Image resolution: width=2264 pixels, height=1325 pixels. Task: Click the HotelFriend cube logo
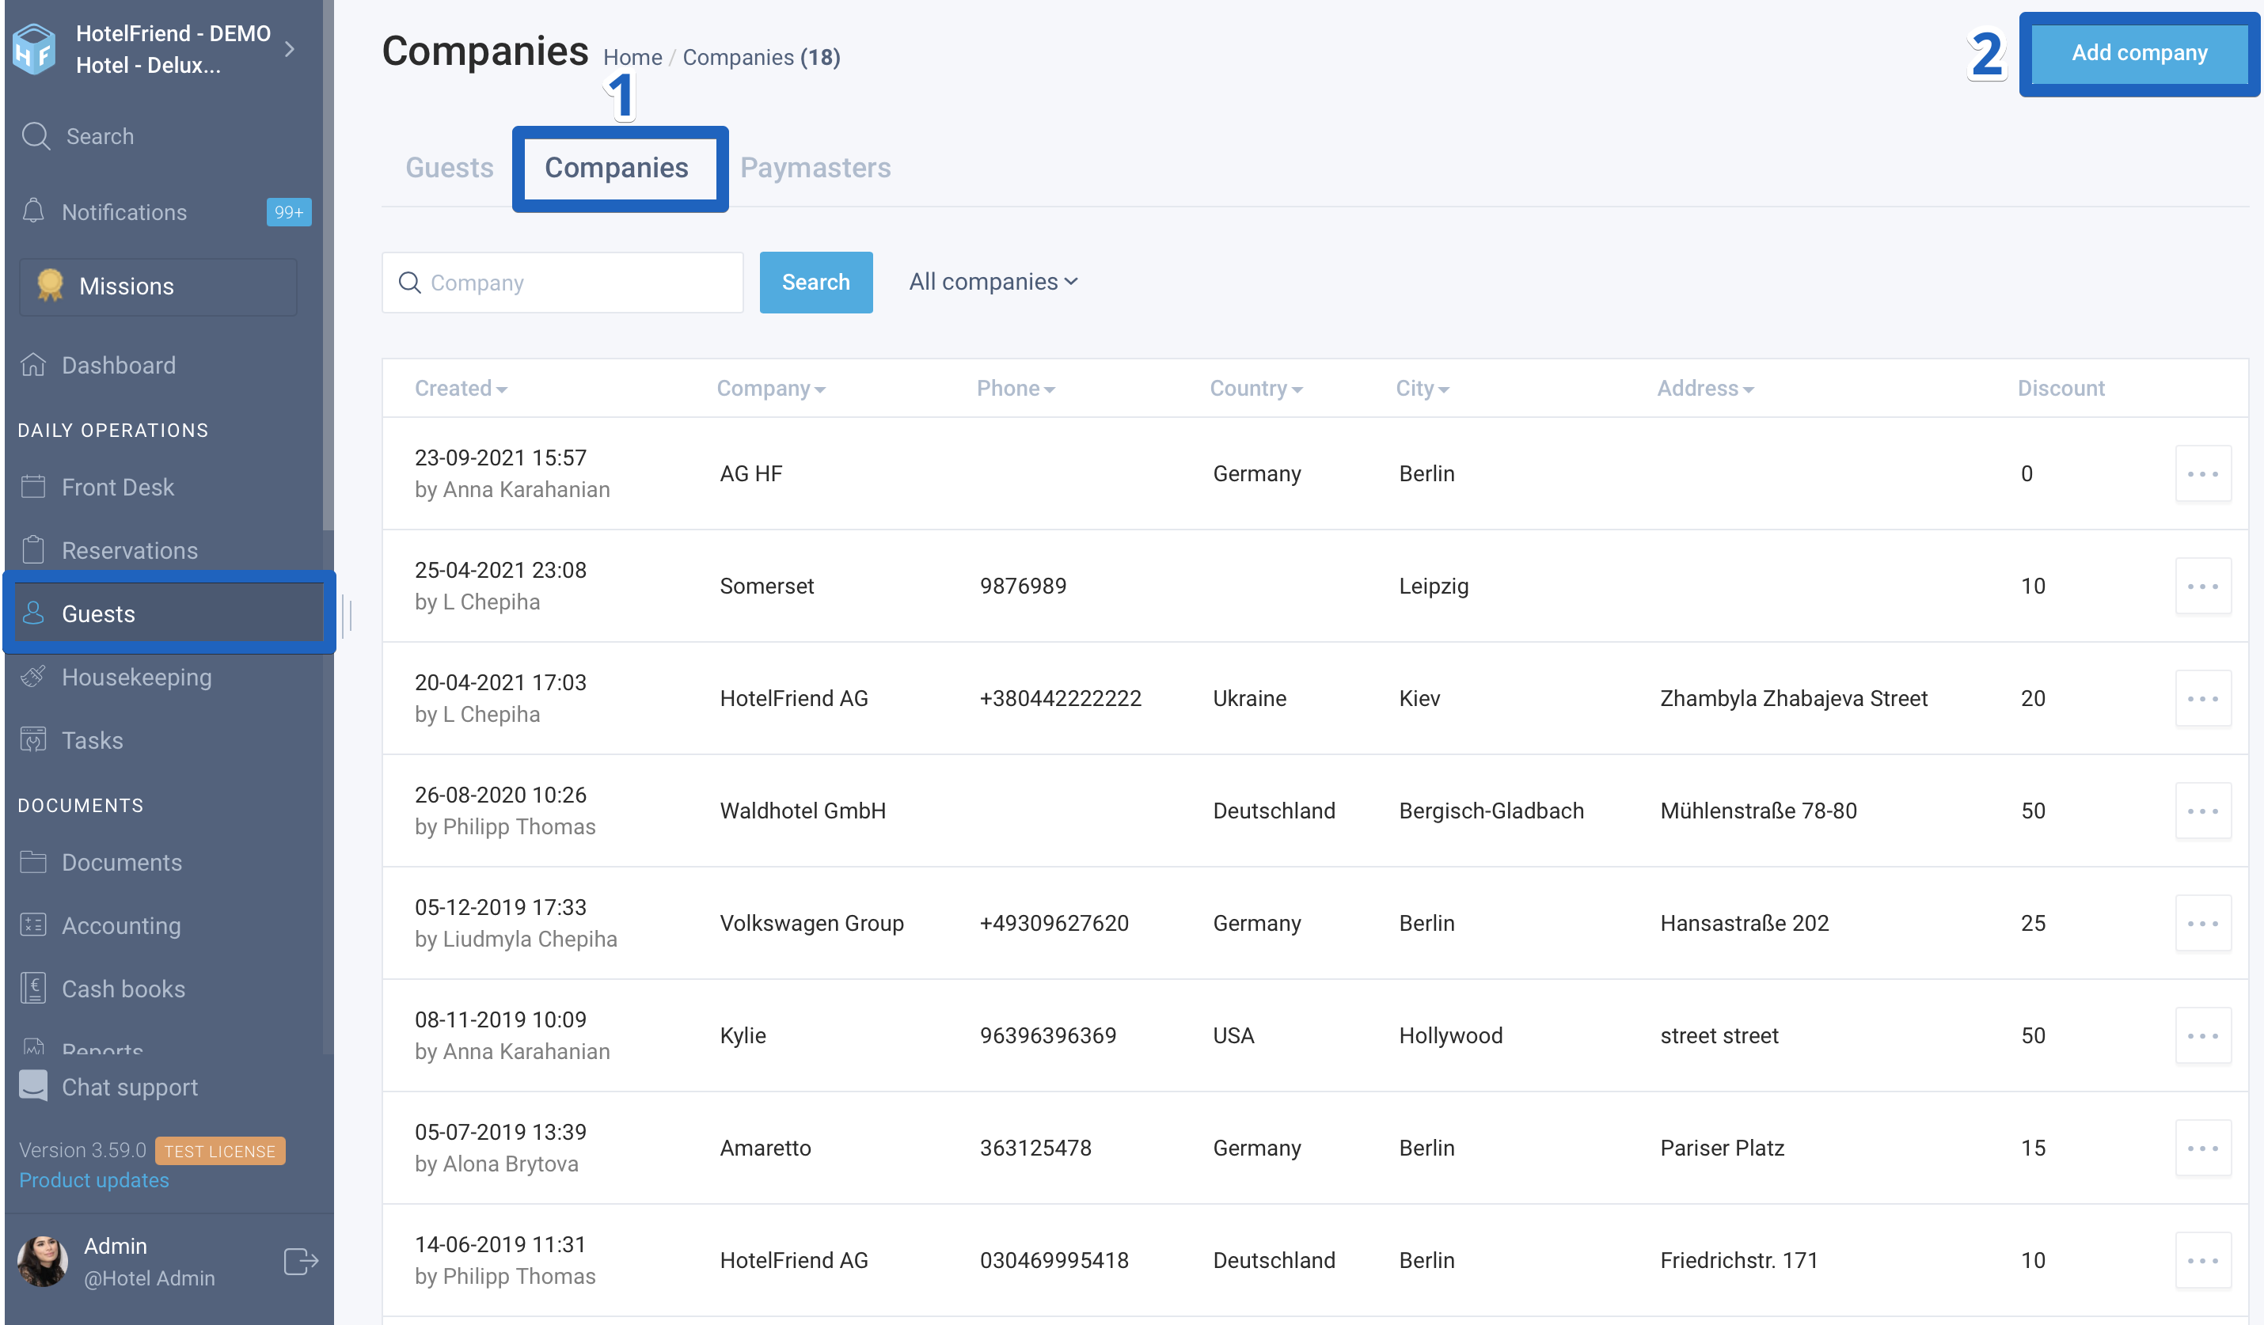(34, 48)
